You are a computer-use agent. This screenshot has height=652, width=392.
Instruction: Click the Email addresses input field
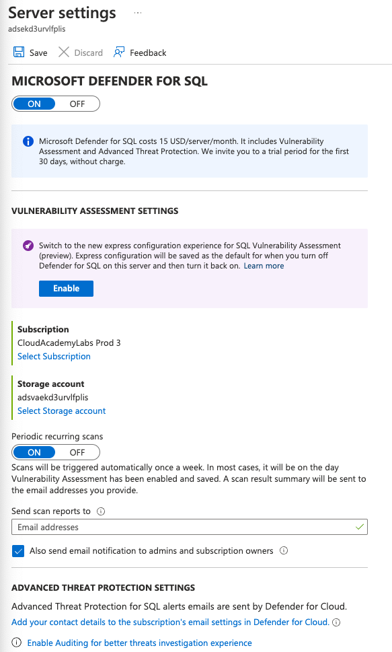pos(190,527)
